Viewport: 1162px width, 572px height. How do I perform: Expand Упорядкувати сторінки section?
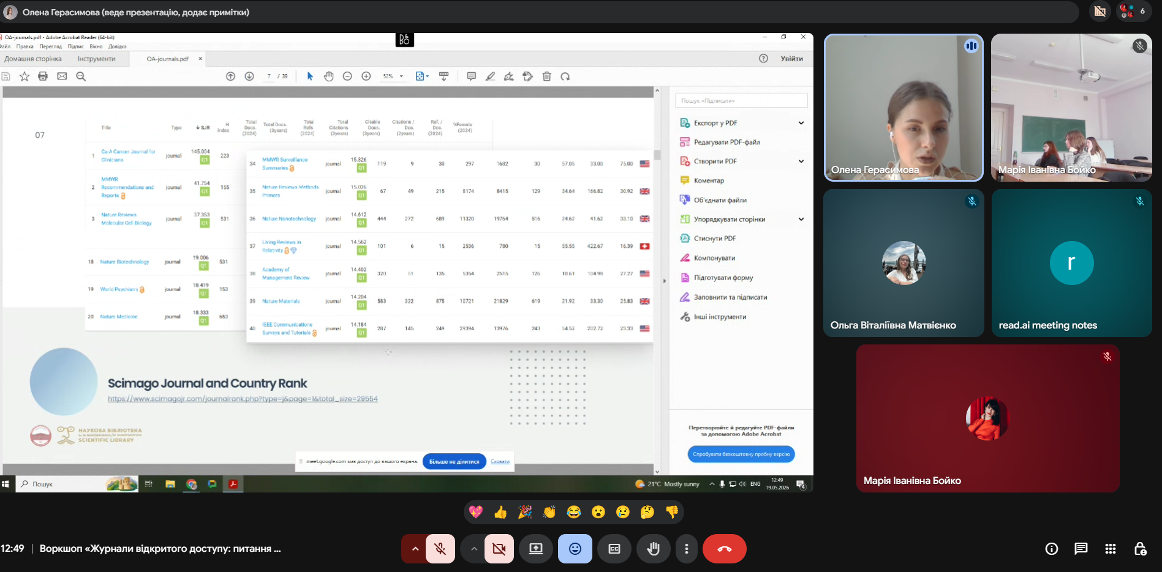(x=801, y=219)
